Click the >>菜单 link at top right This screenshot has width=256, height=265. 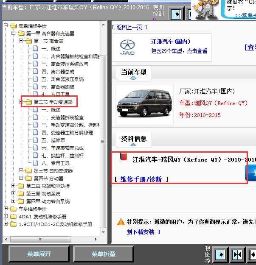245,15
